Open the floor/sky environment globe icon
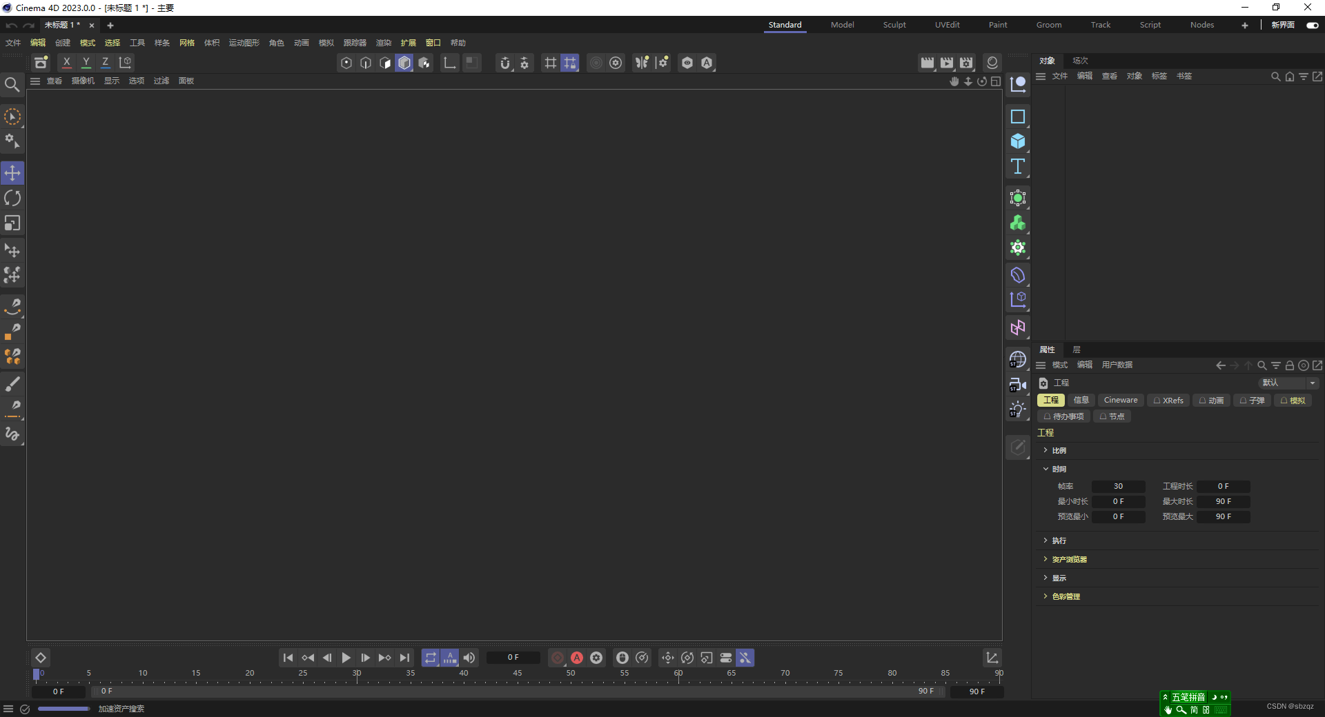Screen dimensions: 1325x717 1018,360
